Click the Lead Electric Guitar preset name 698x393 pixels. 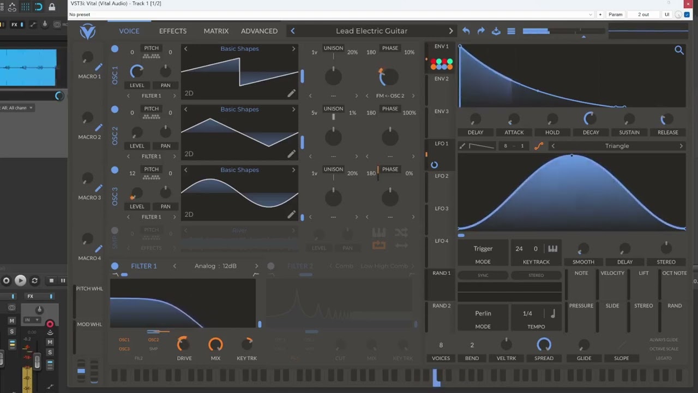(371, 31)
